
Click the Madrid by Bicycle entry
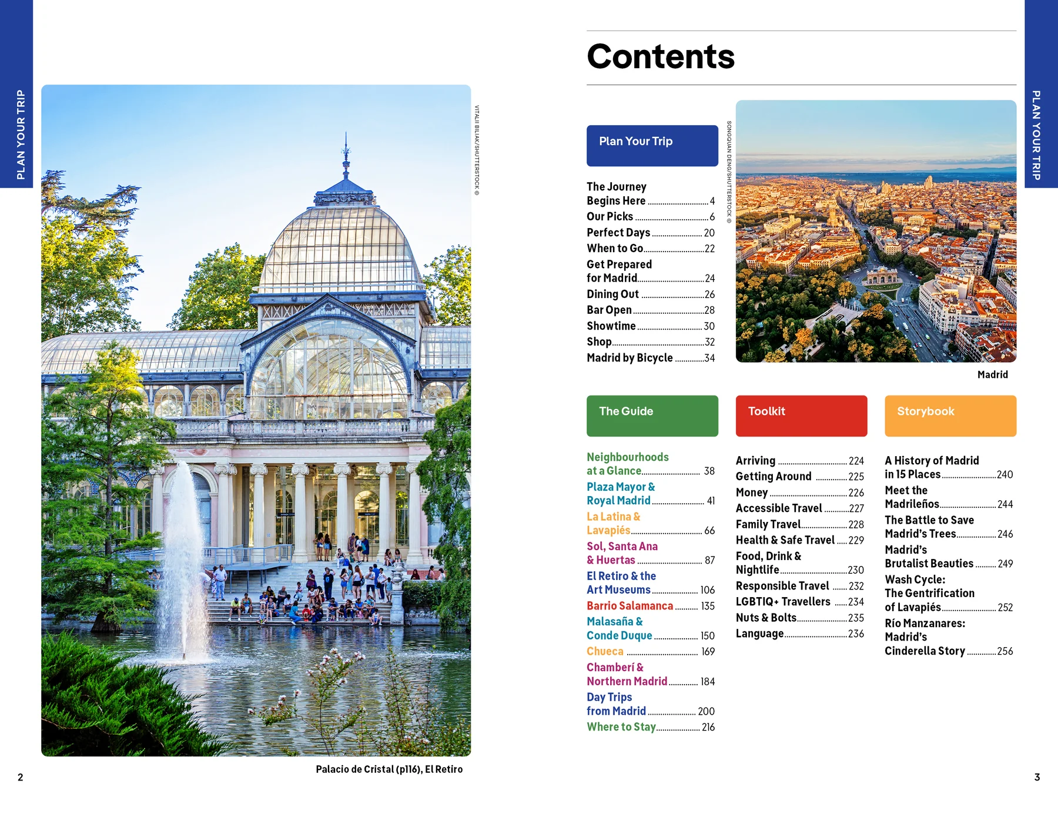click(x=629, y=357)
